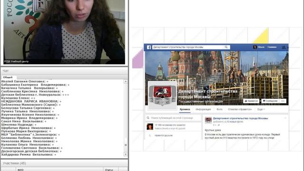Click chat line НЕЖДАНОВА ЛАРИСА ИВАНОВНА
This screenshot has width=304, height=171.
(31, 101)
